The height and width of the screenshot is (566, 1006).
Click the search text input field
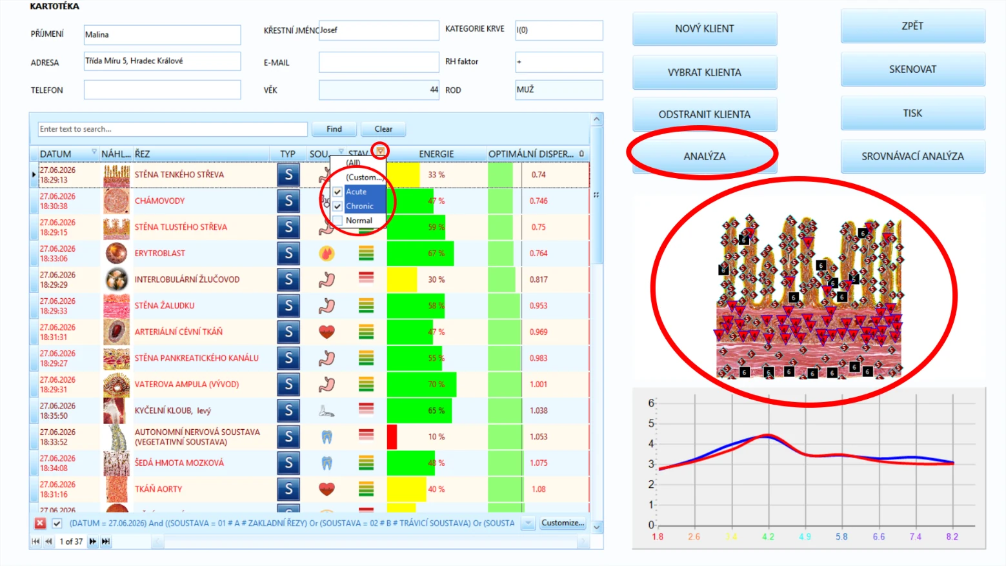[172, 129]
